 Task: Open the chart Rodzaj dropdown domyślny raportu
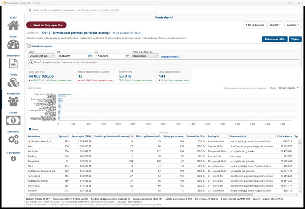coord(289,88)
